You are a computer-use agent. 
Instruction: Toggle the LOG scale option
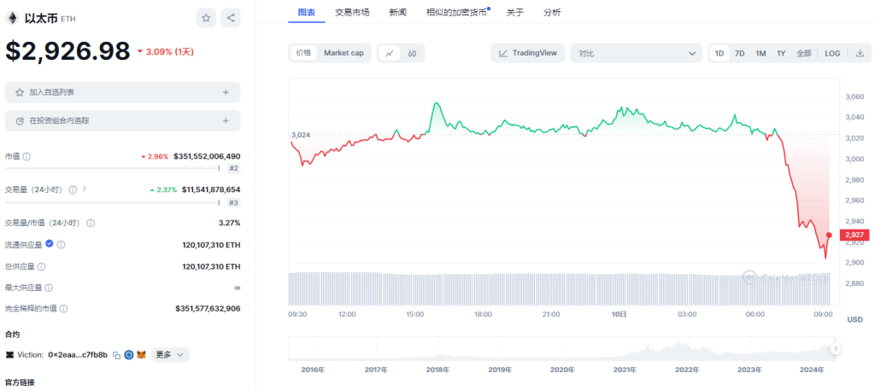[832, 53]
